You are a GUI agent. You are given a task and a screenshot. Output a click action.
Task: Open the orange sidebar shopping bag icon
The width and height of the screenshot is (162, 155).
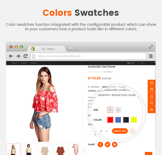click(151, 89)
